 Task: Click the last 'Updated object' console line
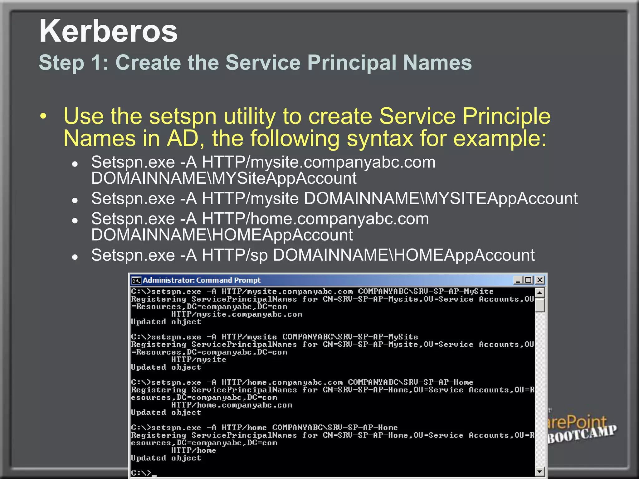coord(166,458)
